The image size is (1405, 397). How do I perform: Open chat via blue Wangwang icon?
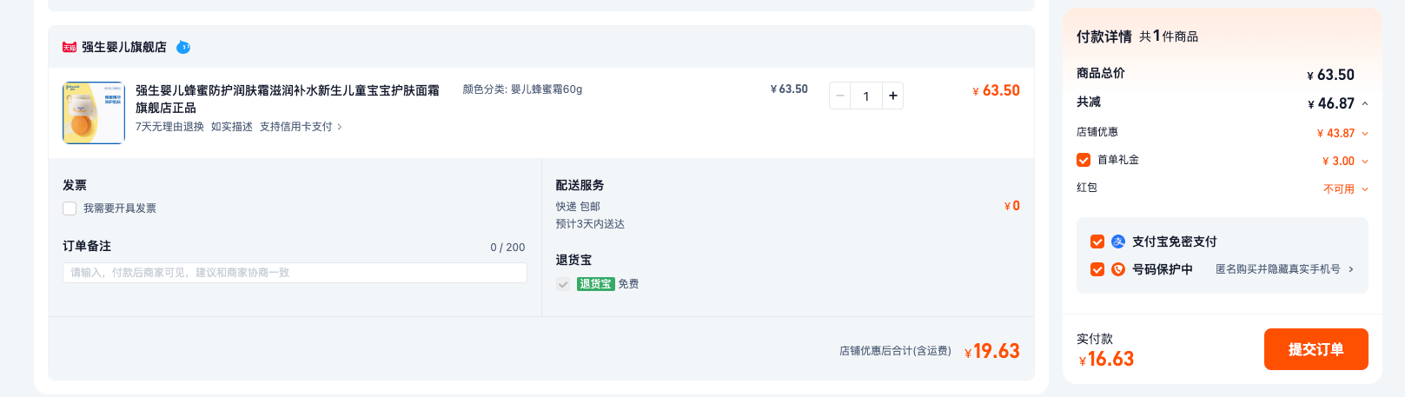pyautogui.click(x=183, y=47)
